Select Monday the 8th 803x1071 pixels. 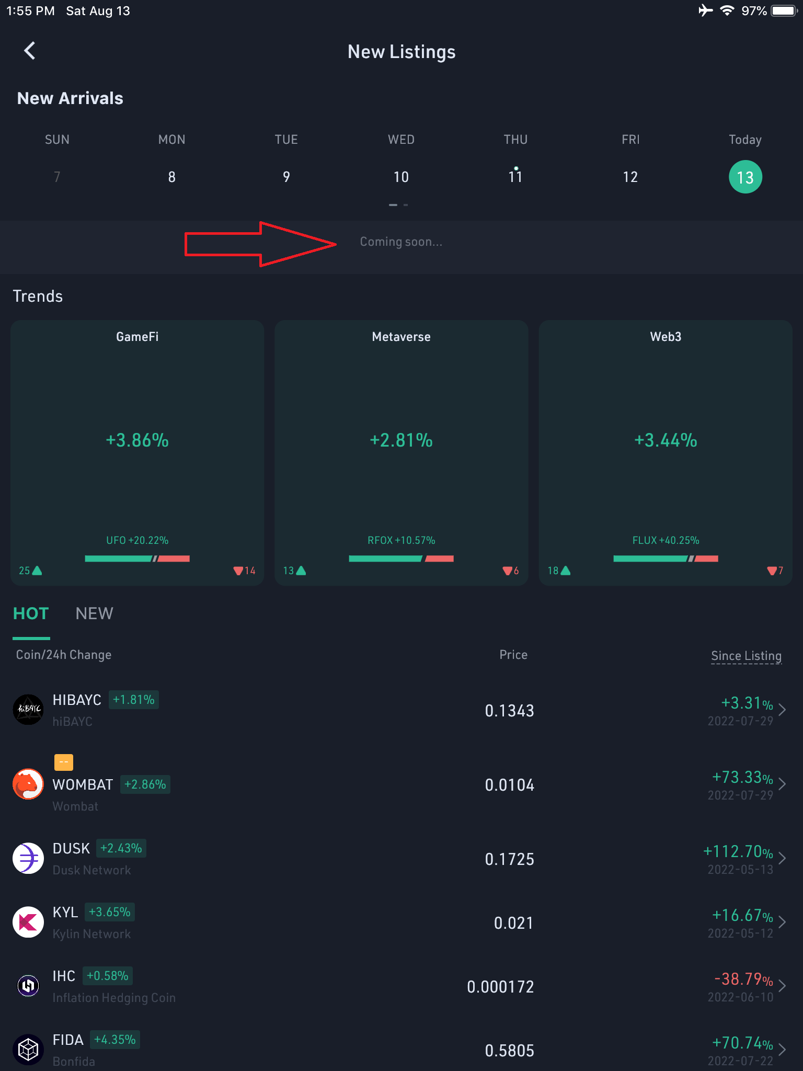171,177
